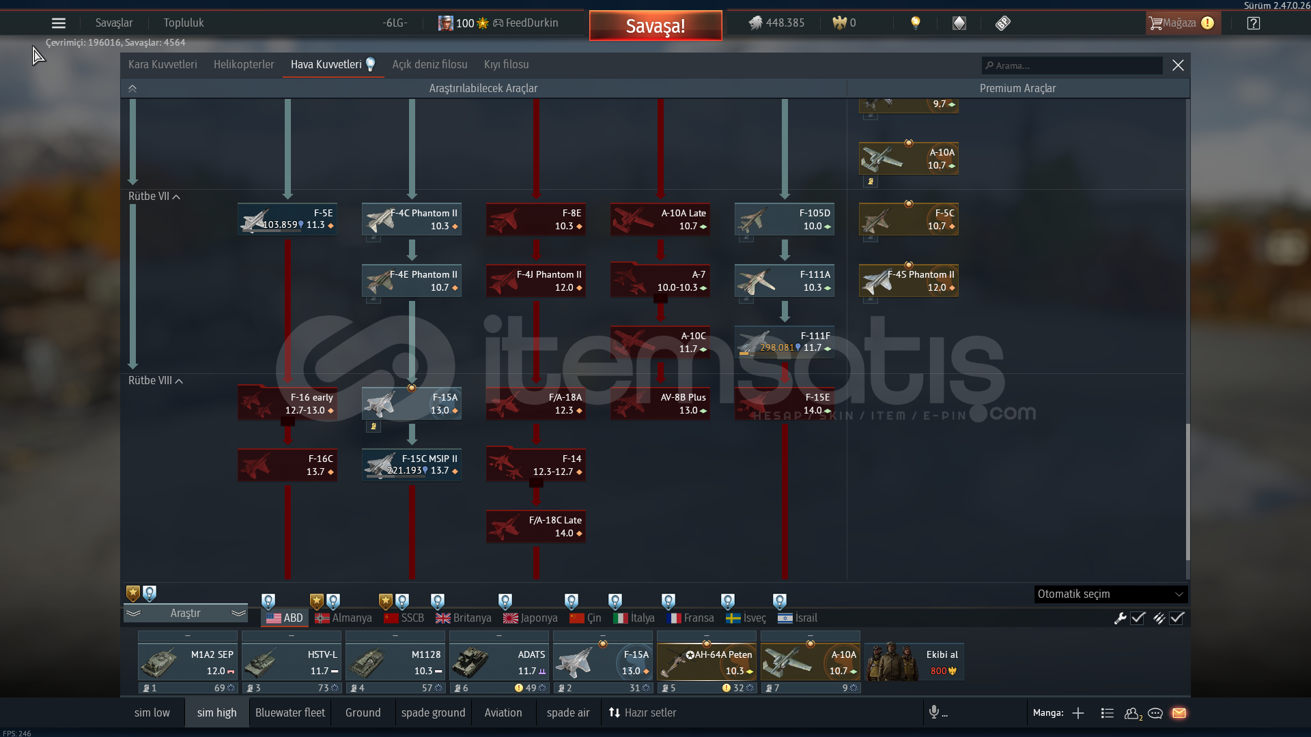The image size is (1311, 737).
Task: Open the help question mark icon
Action: (x=1253, y=23)
